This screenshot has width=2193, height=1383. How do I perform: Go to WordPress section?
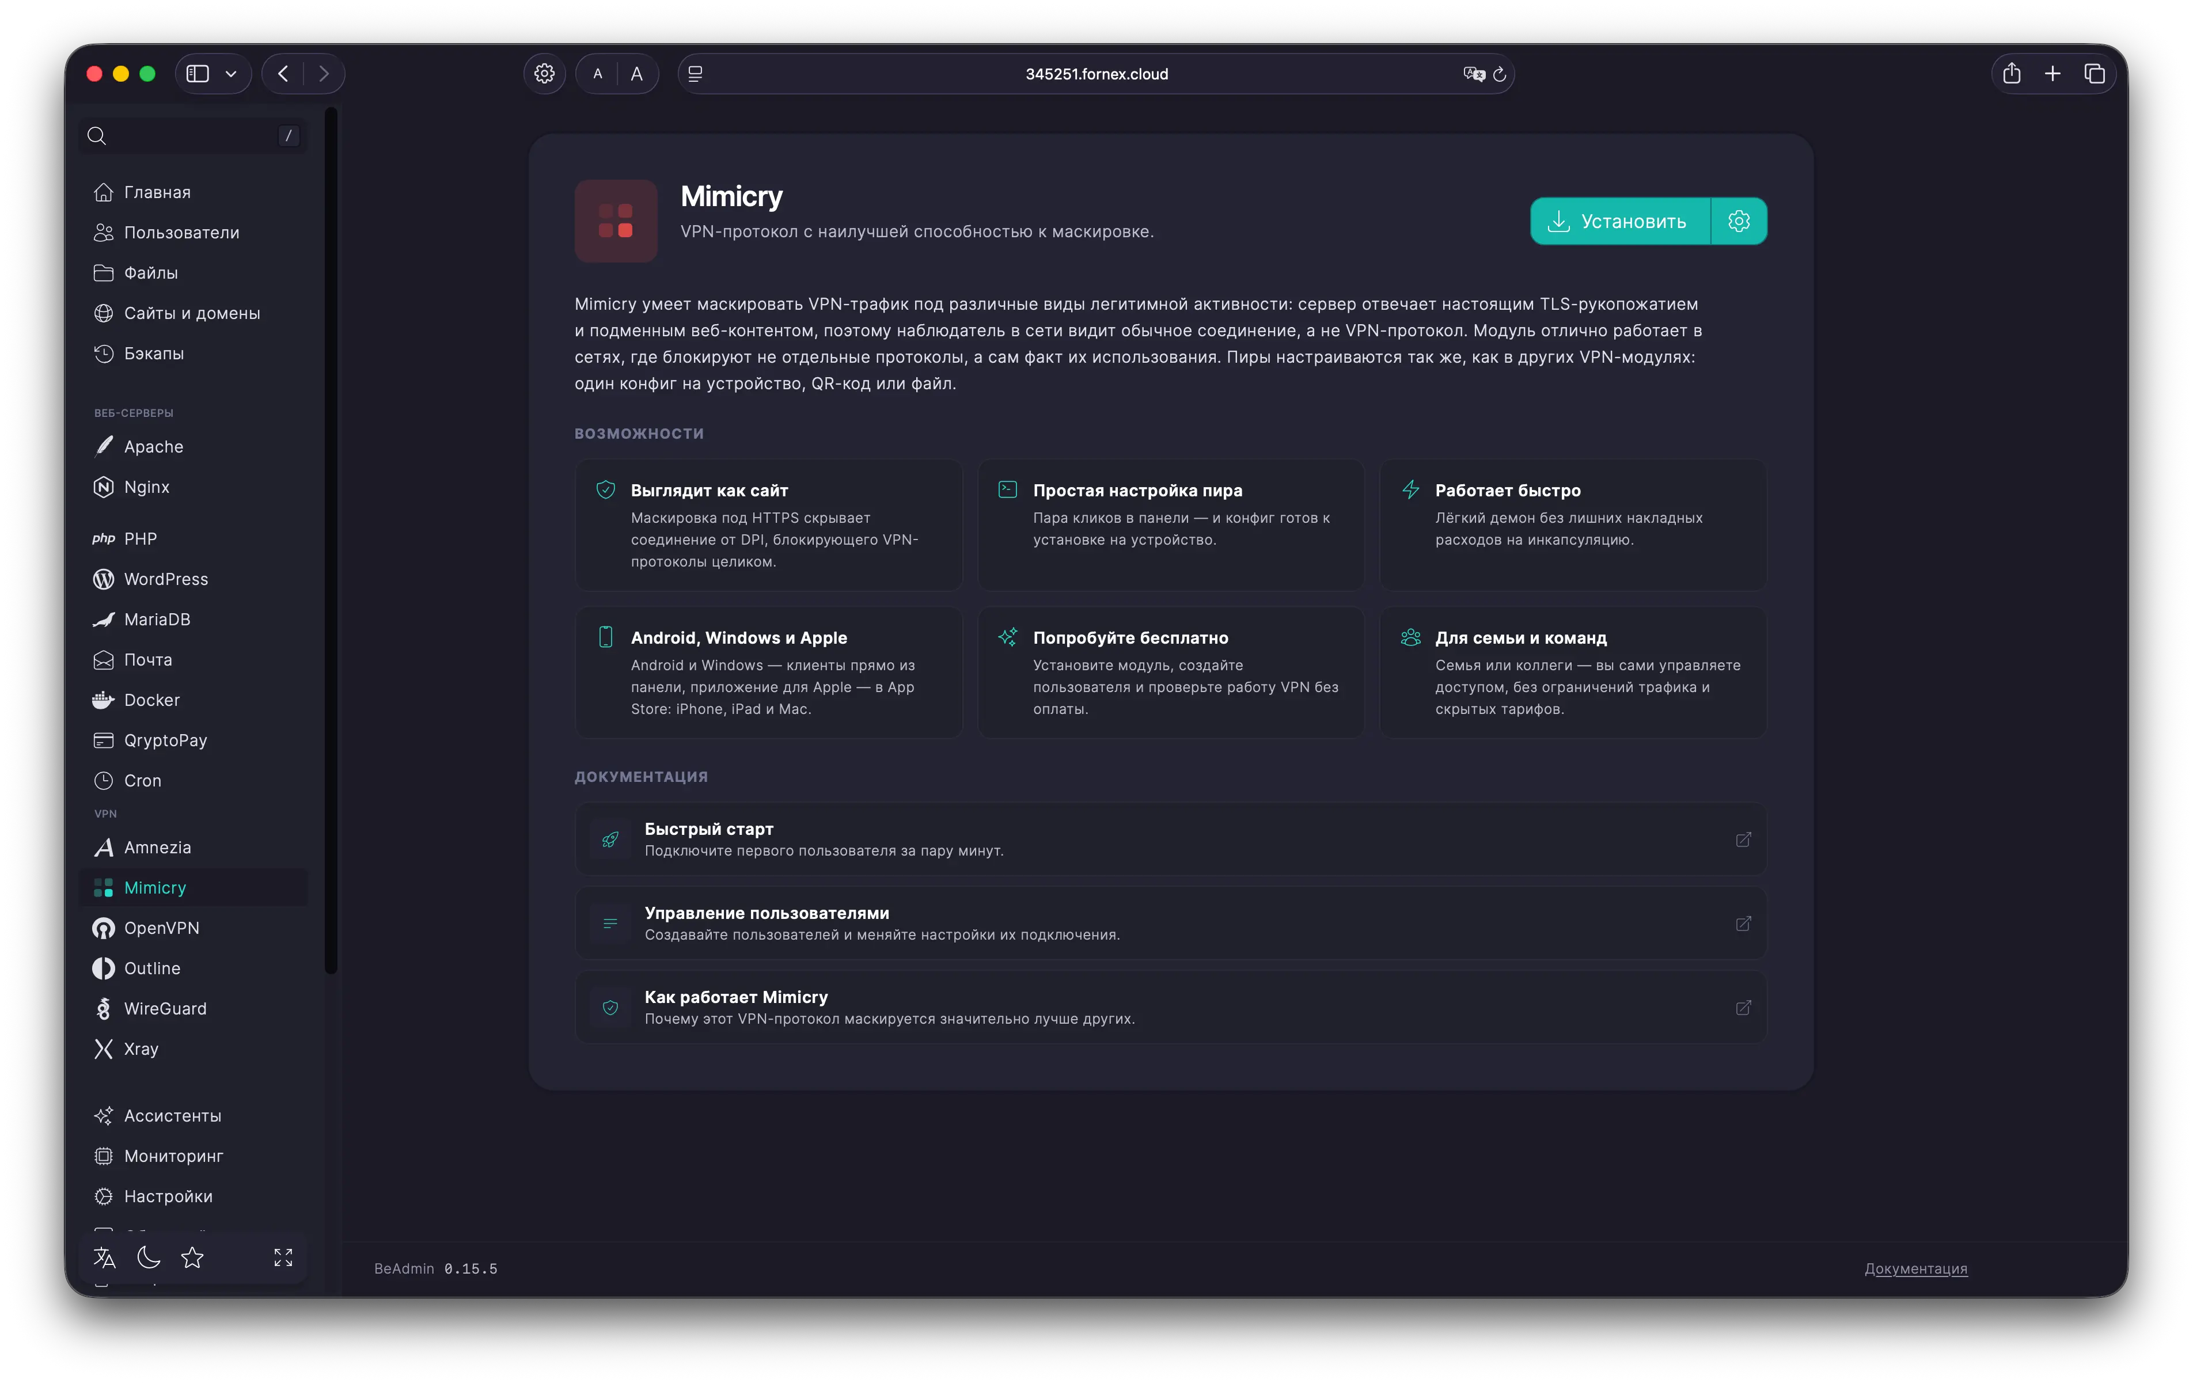193,579
